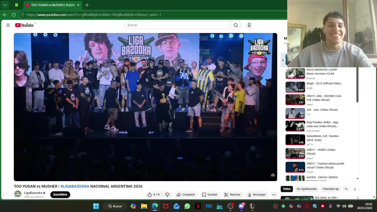
Task: Open the Windows Start menu
Action: [x=96, y=206]
